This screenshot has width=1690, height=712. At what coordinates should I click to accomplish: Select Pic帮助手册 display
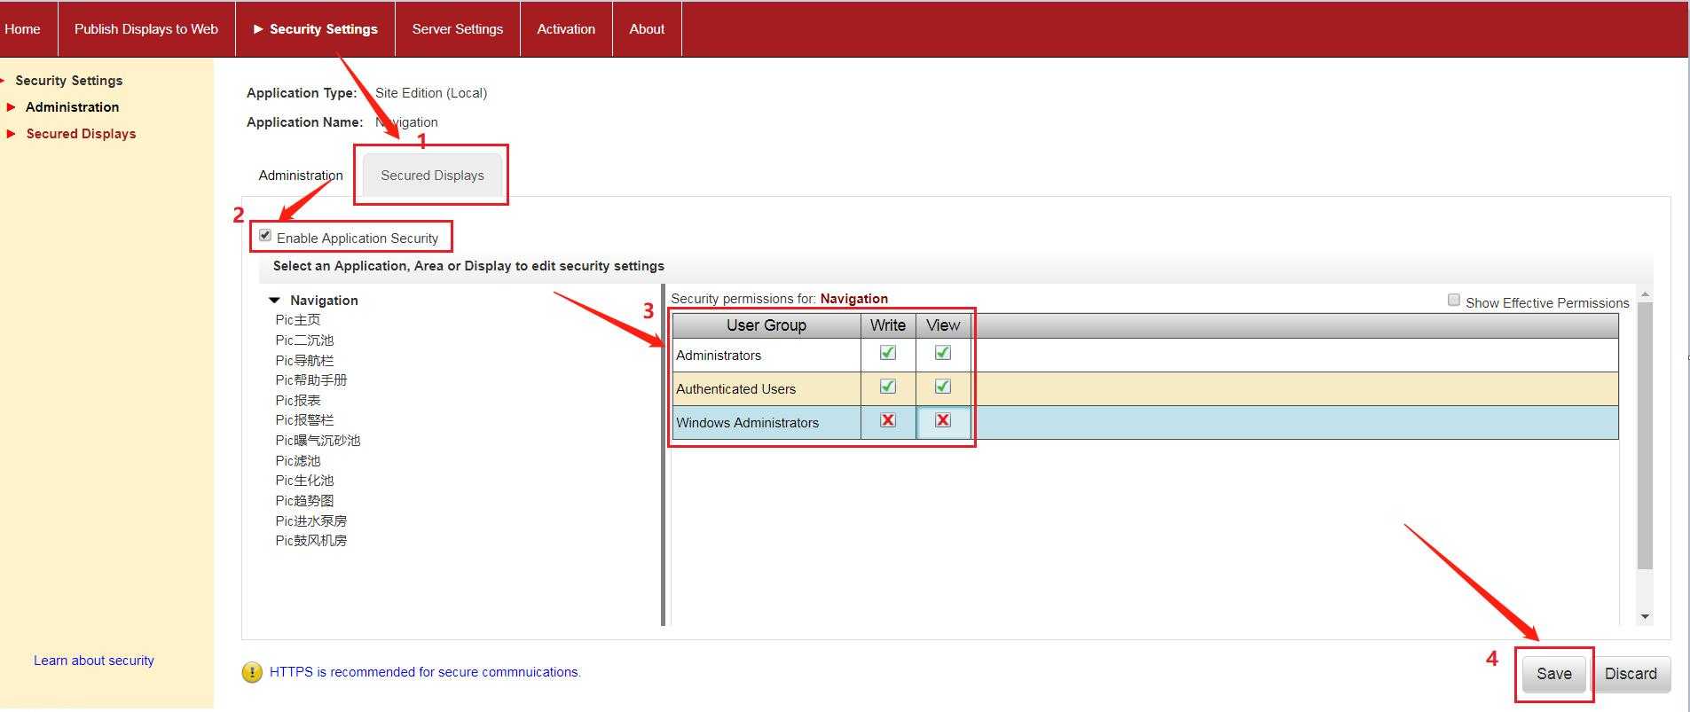coord(311,380)
